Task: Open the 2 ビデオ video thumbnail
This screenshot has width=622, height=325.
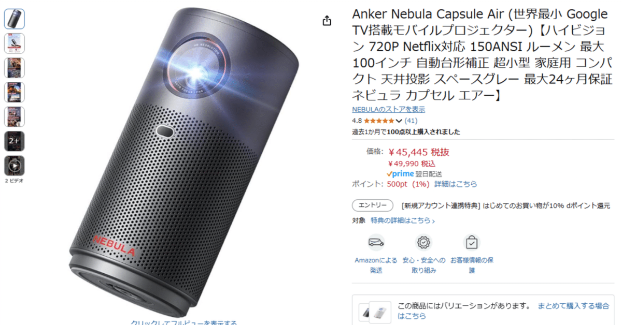Action: tap(14, 166)
